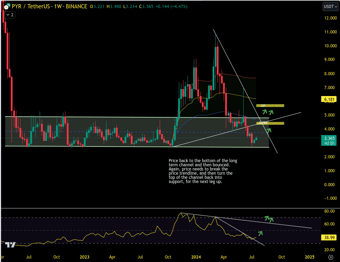
Task: Select the yellow 0.786 zone box
Action: tap(270, 123)
